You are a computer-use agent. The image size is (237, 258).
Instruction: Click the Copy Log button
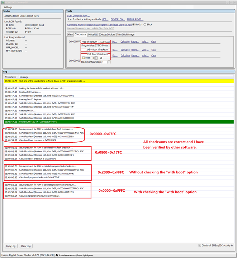(x=11, y=246)
